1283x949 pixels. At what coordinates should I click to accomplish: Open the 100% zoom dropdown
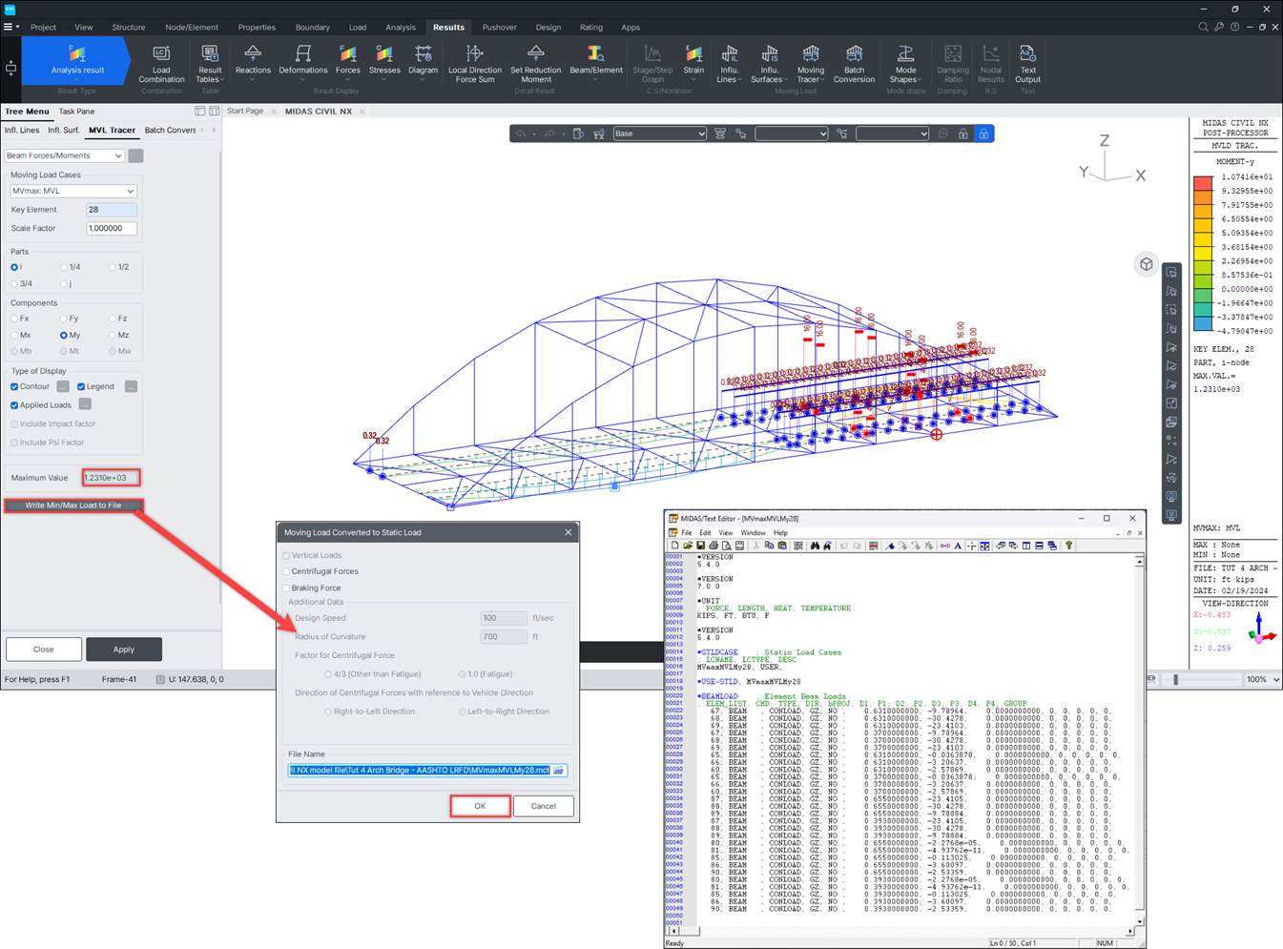coord(1263,680)
